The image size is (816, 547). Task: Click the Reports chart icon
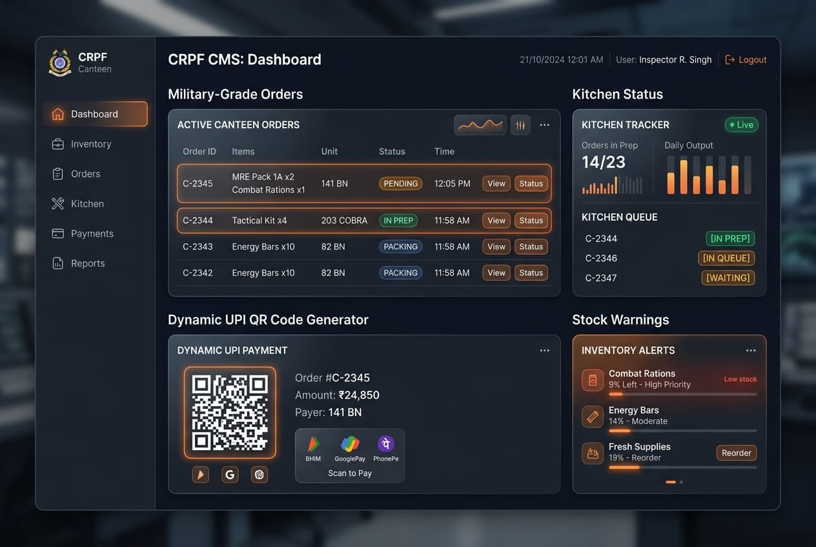58,263
